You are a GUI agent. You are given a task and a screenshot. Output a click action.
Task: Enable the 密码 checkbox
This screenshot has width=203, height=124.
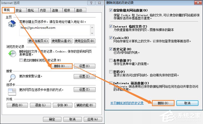(x=111, y=72)
